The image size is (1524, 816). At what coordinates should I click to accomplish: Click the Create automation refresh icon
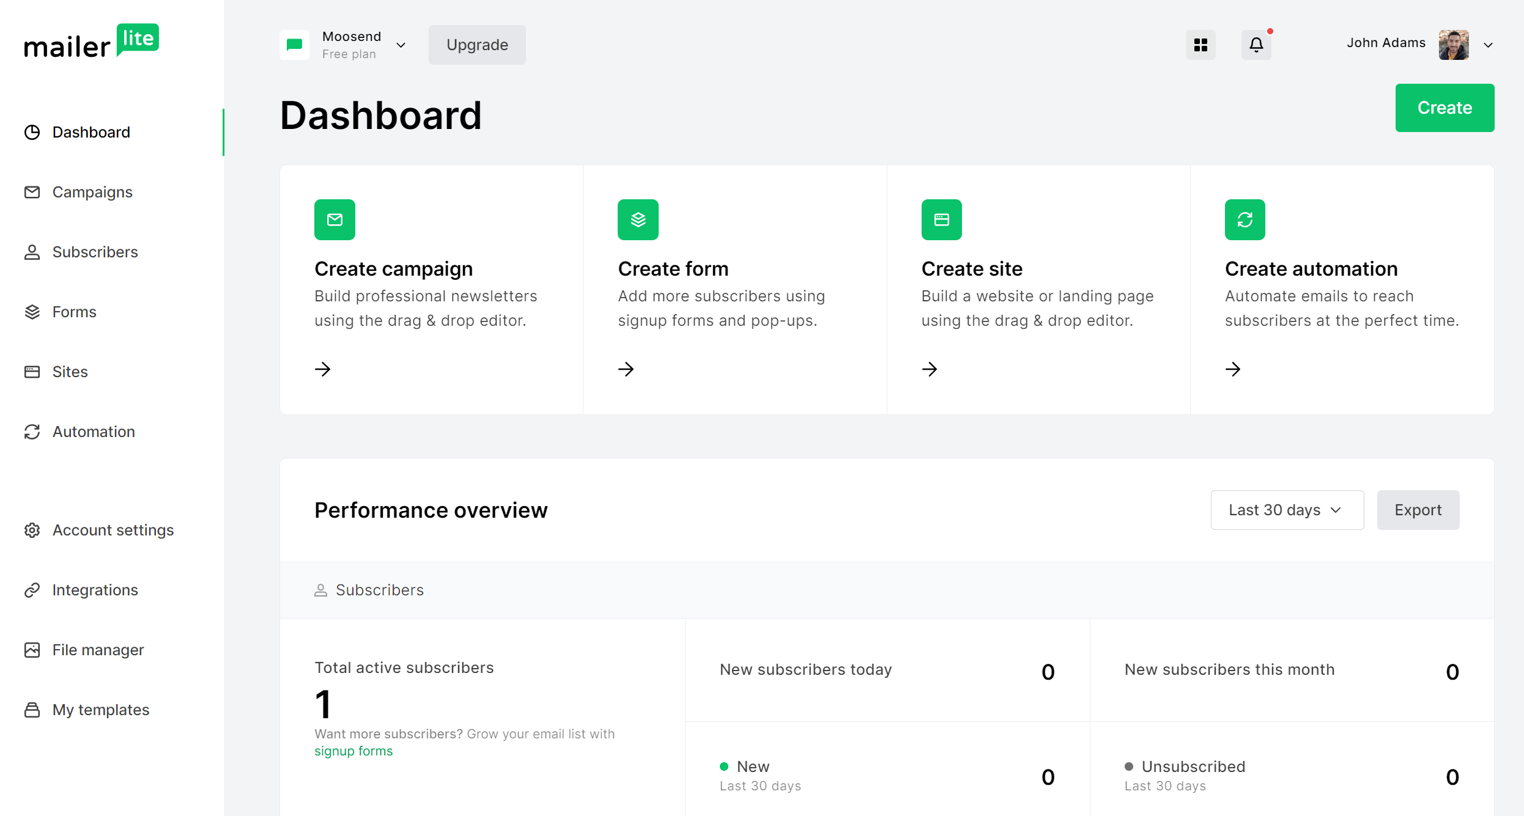click(x=1245, y=219)
